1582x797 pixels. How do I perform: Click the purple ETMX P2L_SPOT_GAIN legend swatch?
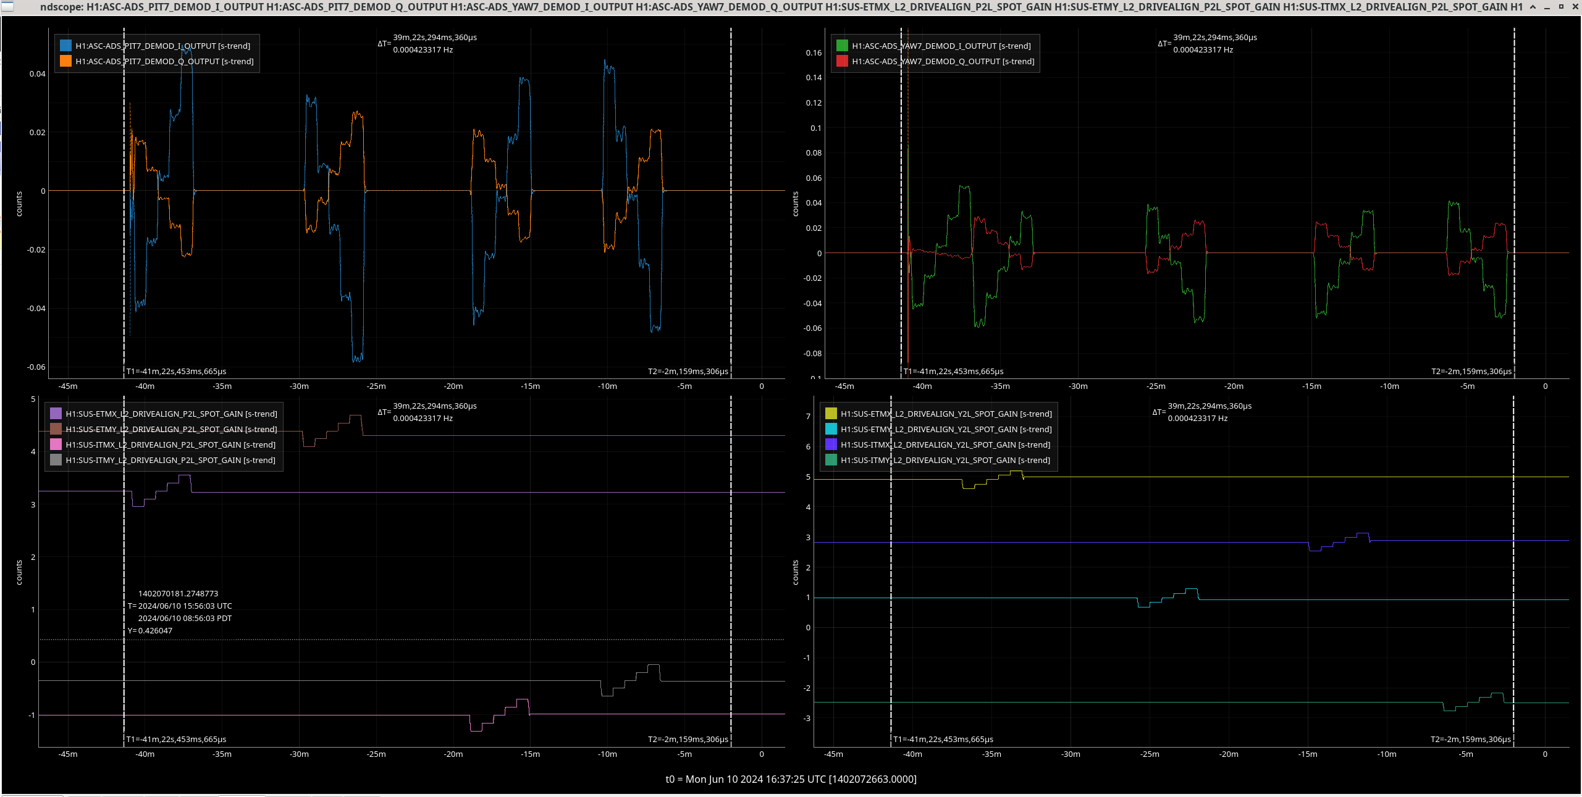(x=56, y=414)
